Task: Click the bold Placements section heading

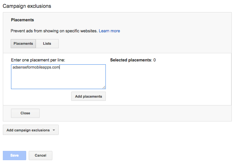Action: pos(22,20)
